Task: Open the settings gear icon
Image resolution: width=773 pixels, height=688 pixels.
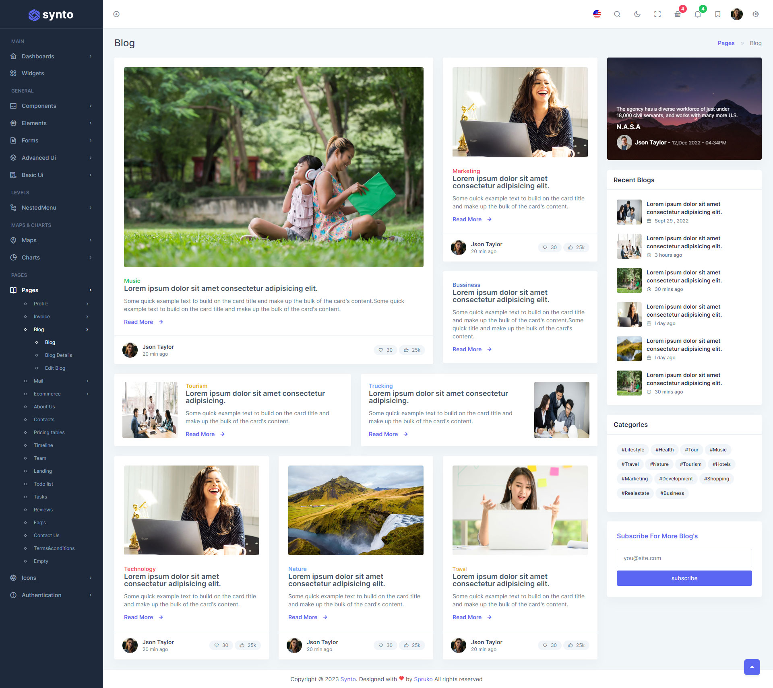Action: (756, 14)
